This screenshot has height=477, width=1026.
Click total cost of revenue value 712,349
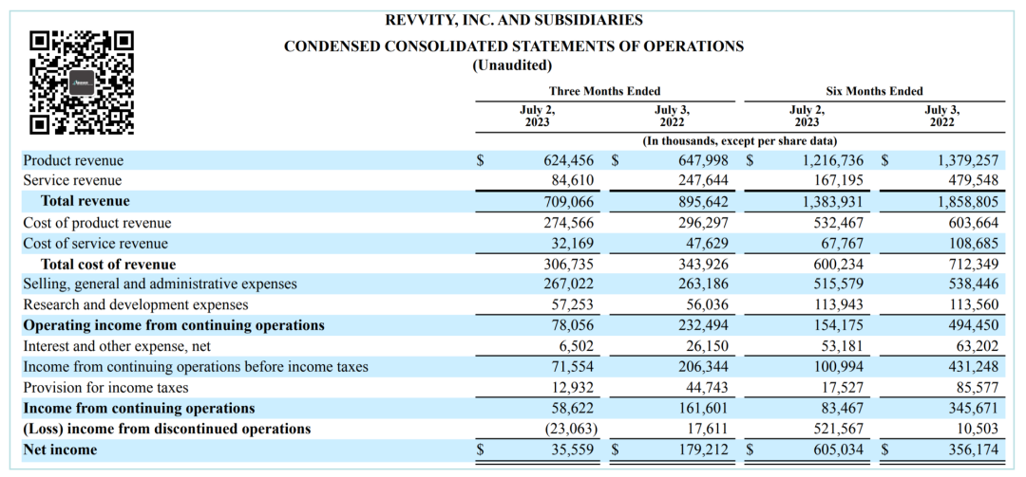[x=973, y=265]
